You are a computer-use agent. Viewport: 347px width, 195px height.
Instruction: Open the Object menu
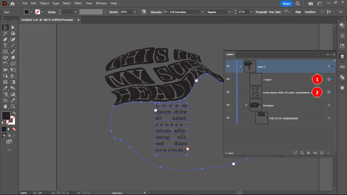44,3
